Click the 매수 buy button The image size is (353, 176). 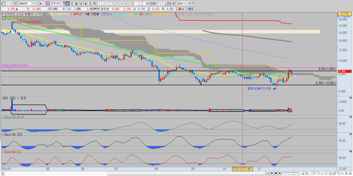181,9
